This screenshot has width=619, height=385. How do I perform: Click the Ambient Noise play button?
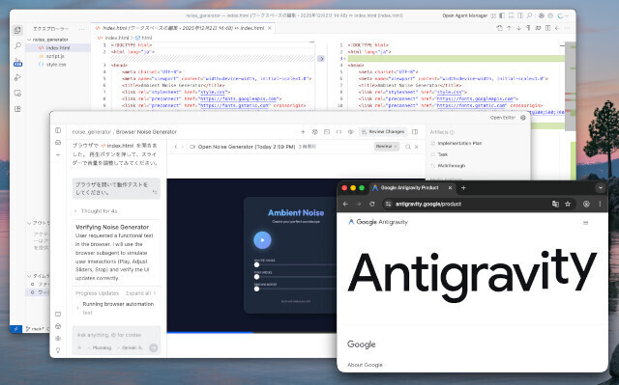pos(262,239)
